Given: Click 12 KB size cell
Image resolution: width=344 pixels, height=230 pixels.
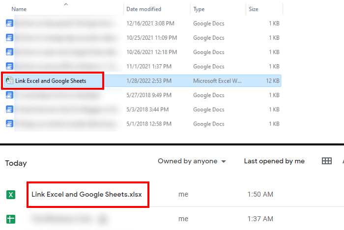Looking at the screenshot, I should pos(273,81).
